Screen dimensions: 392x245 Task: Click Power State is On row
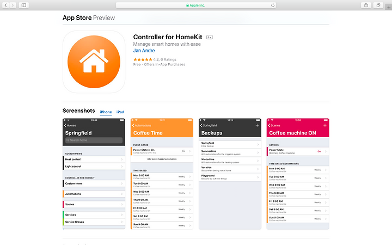[x=162, y=151]
